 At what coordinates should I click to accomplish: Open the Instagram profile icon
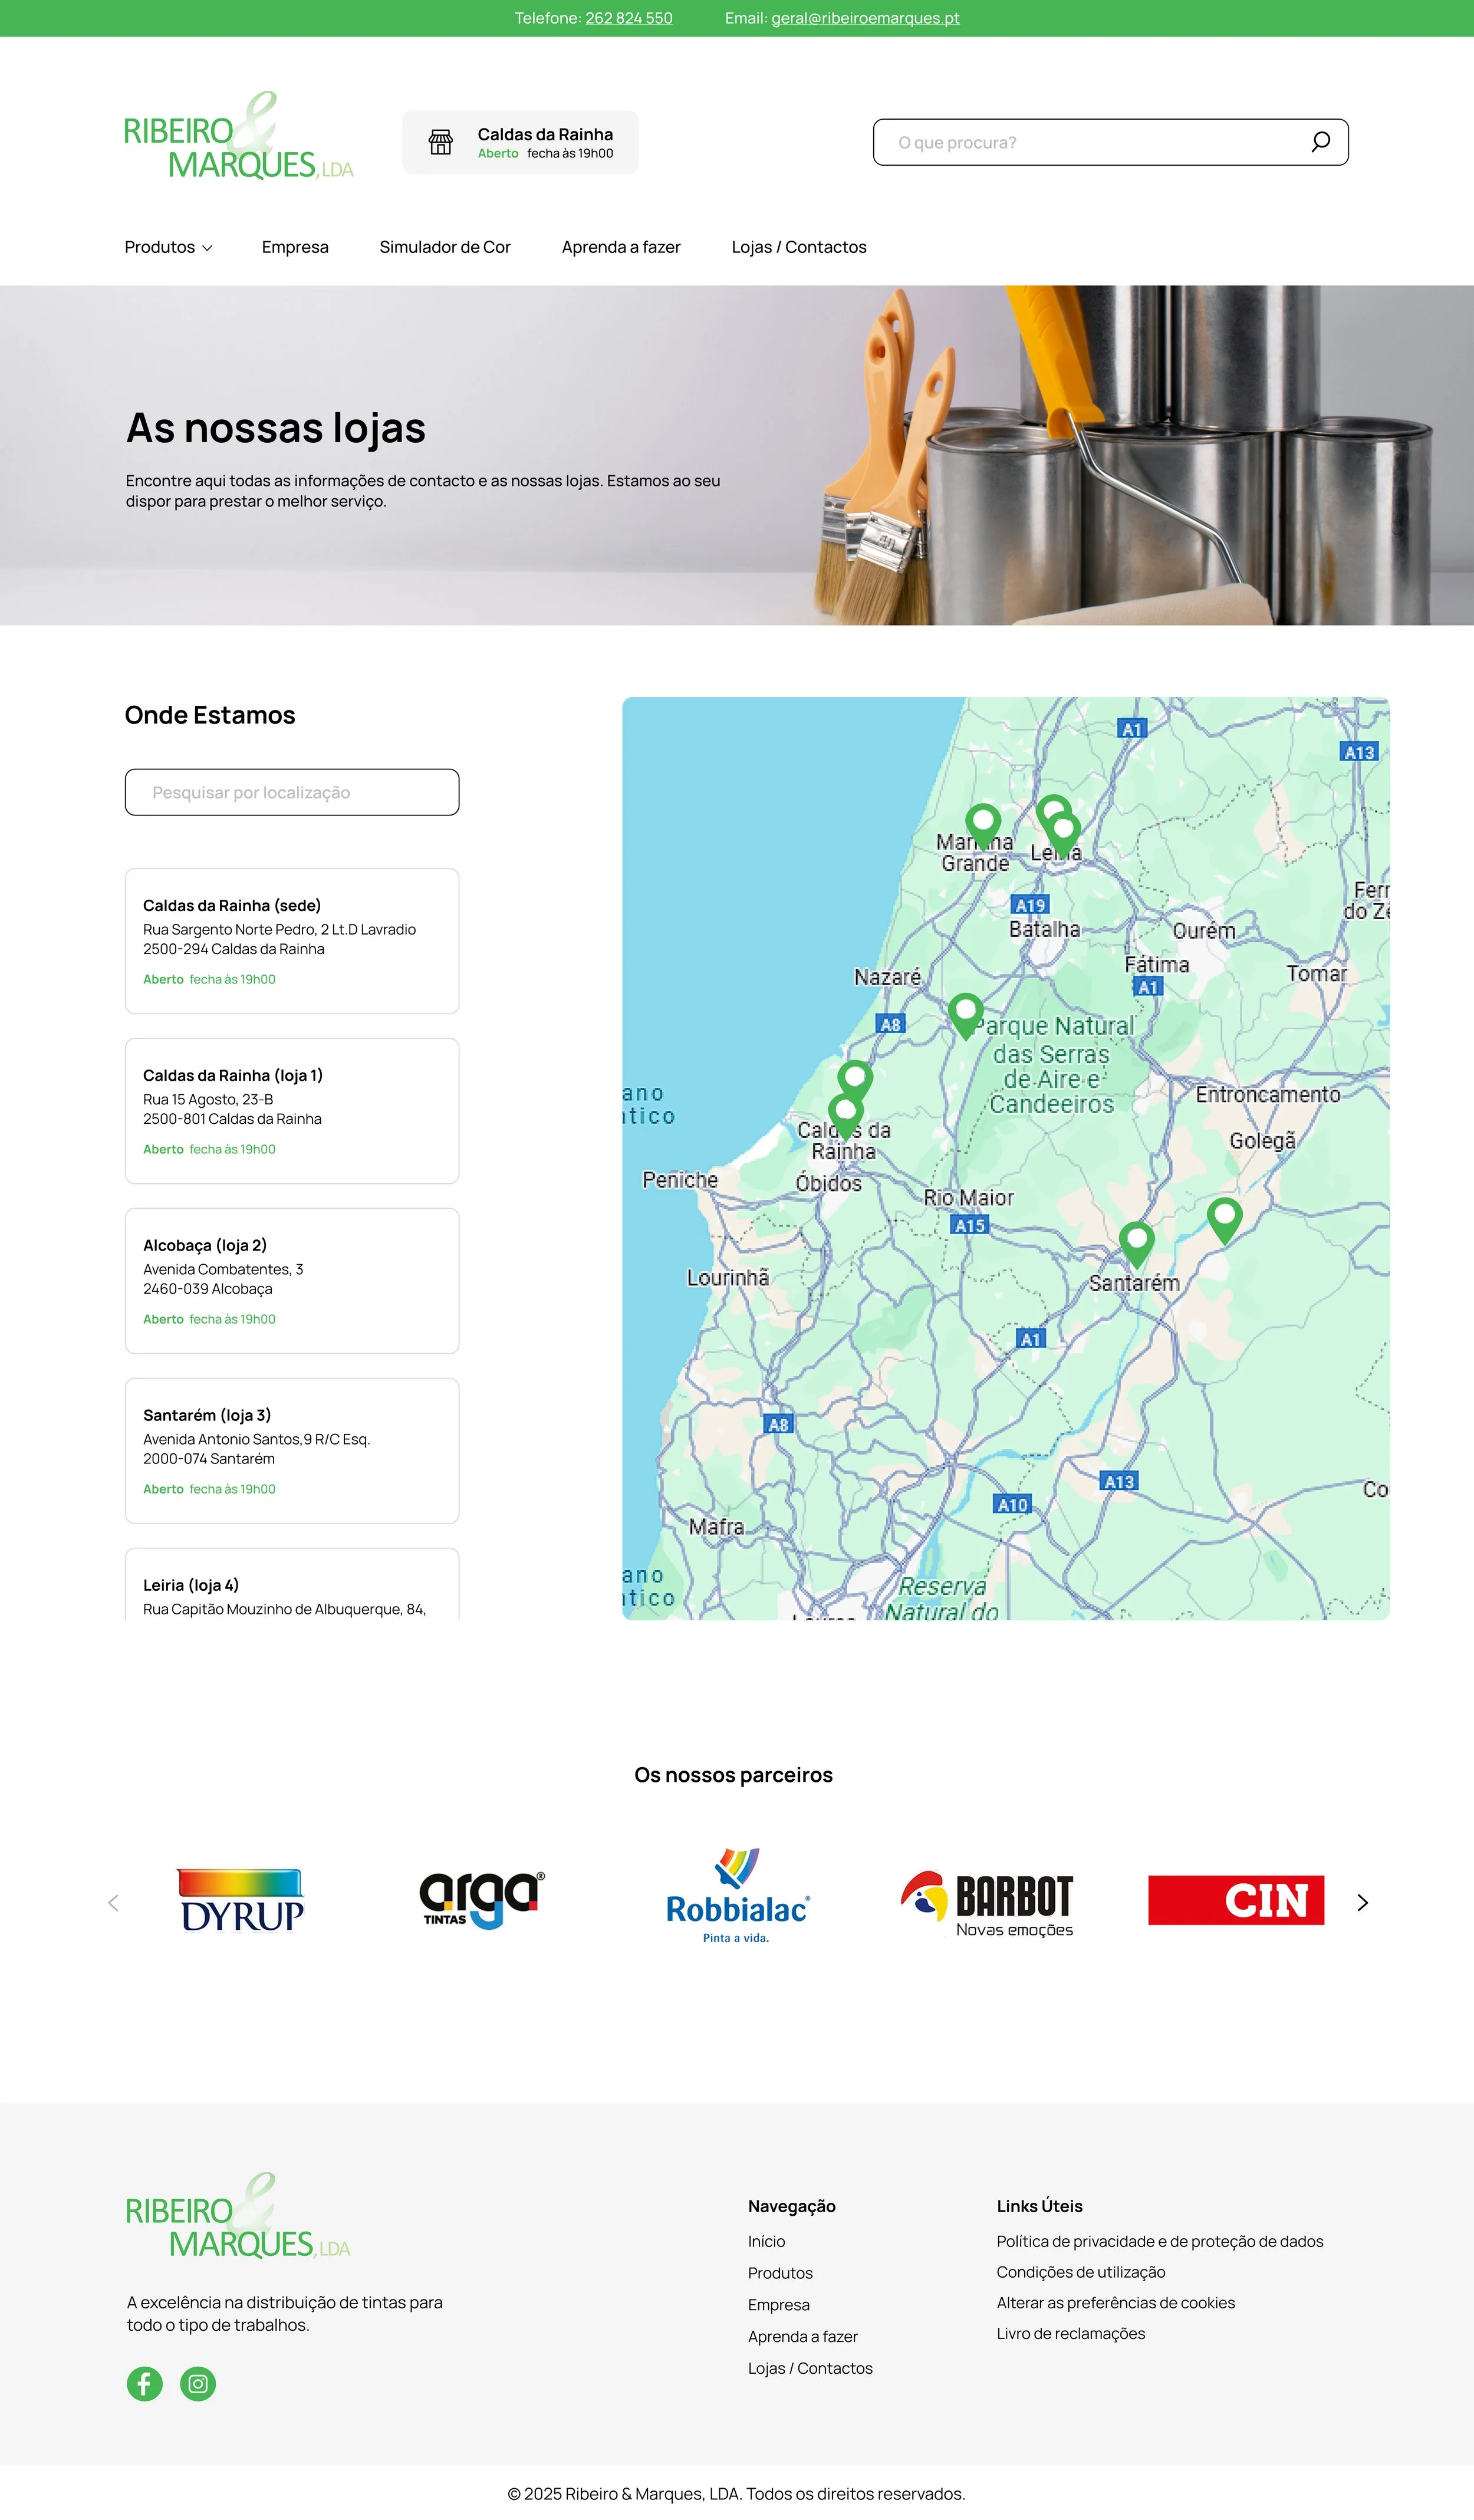pos(198,2384)
